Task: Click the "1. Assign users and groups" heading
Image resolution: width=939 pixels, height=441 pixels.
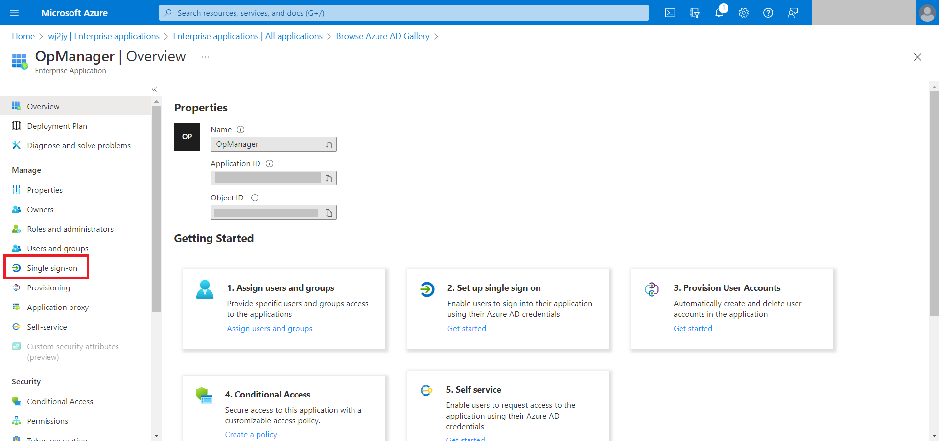Action: point(281,288)
